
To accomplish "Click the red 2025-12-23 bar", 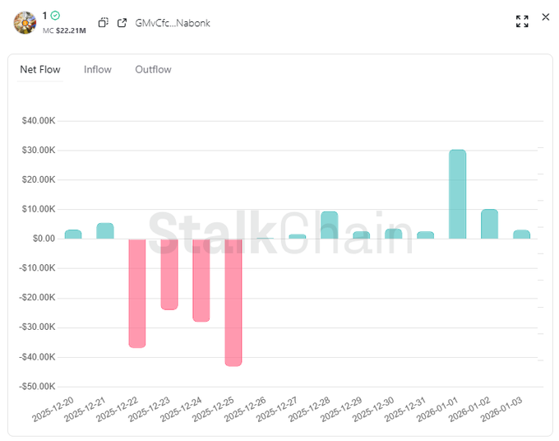I will (x=169, y=274).
